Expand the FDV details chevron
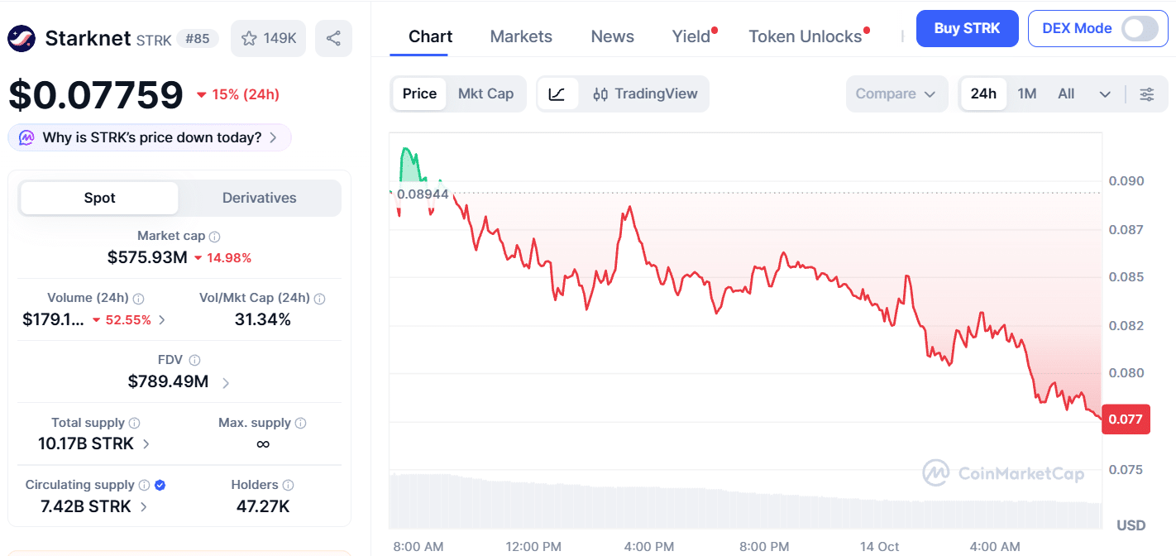 click(226, 382)
